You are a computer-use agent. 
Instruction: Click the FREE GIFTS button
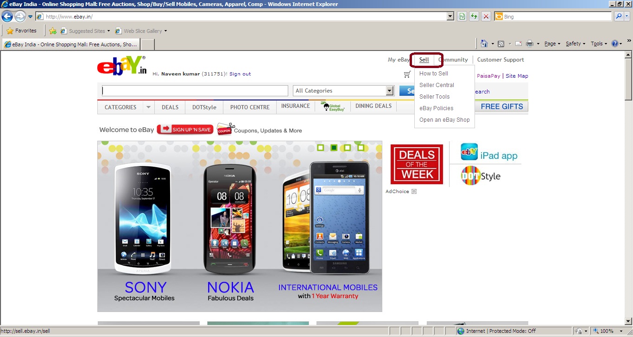[501, 106]
